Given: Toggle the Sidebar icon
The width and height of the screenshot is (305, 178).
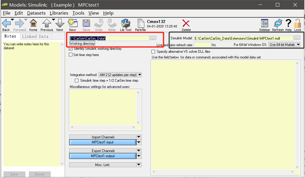Looking at the screenshot, I should [x=264, y=23].
